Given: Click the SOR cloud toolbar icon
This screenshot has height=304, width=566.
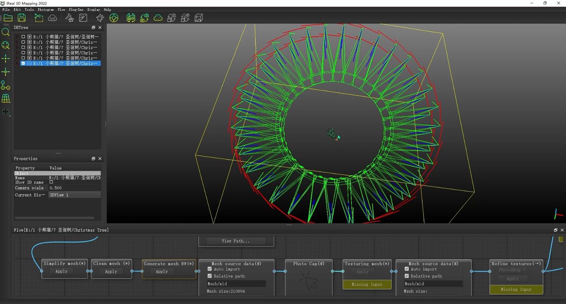Looking at the screenshot, I should [52, 18].
